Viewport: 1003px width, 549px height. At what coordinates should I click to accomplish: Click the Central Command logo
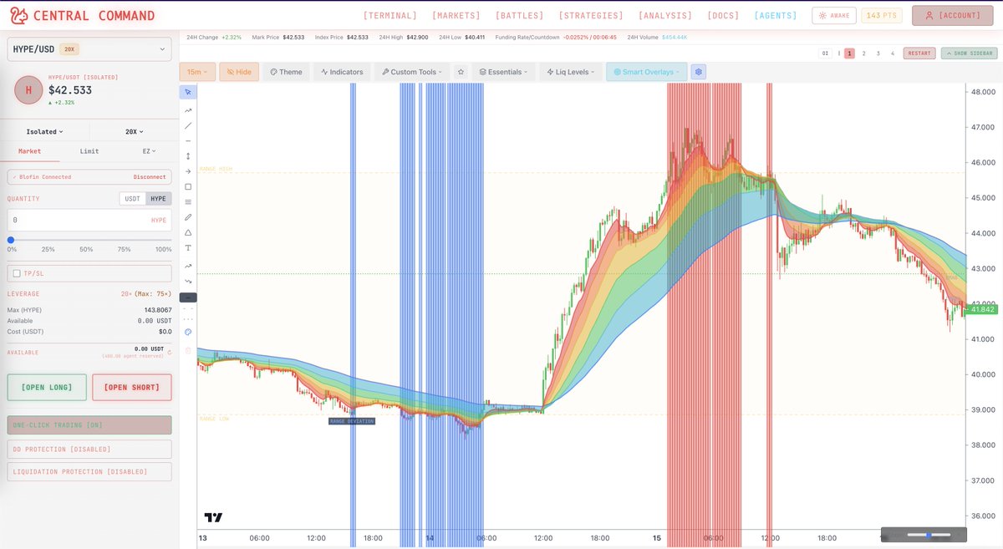pos(83,15)
